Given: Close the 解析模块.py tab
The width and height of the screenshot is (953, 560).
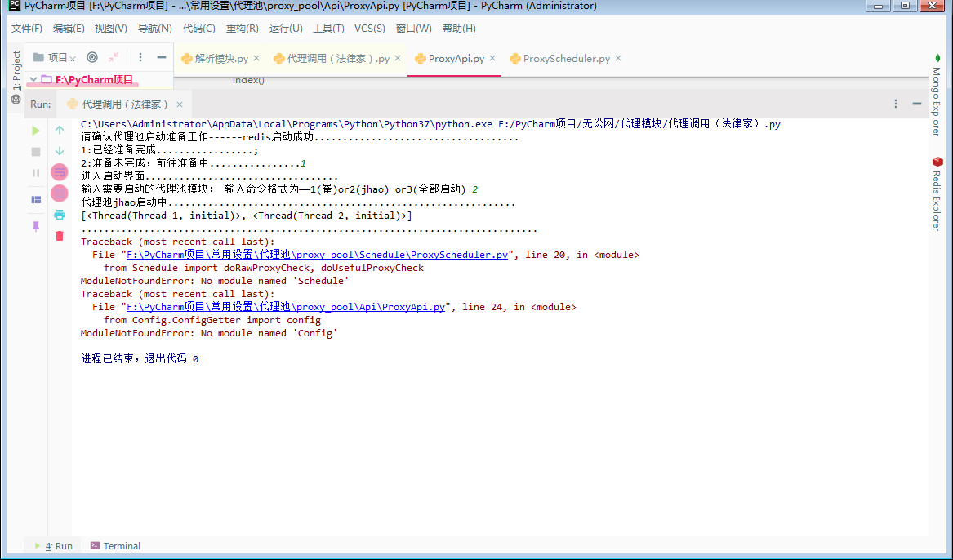Looking at the screenshot, I should pos(256,58).
